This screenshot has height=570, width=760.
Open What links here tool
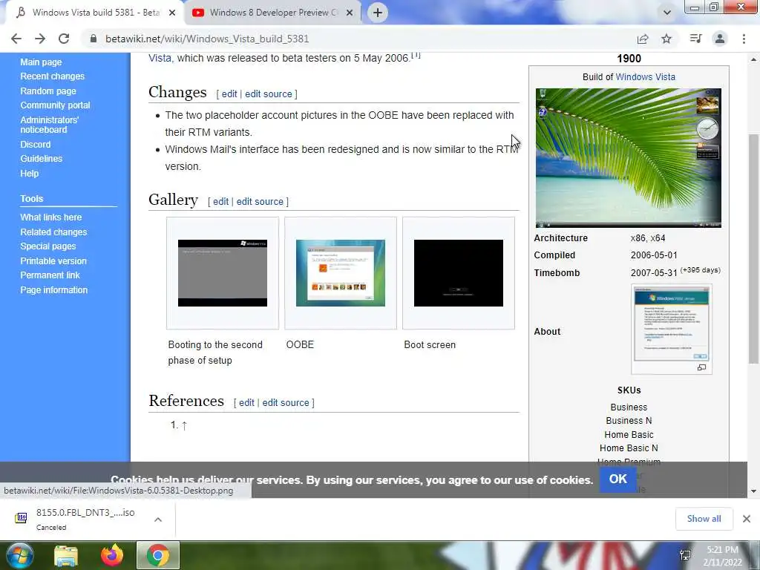click(x=51, y=217)
